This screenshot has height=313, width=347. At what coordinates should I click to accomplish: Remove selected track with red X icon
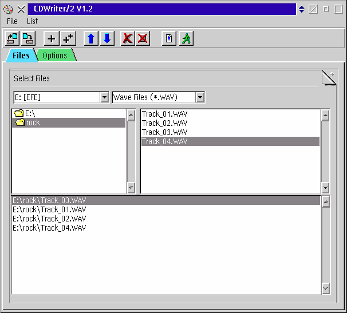click(x=128, y=39)
